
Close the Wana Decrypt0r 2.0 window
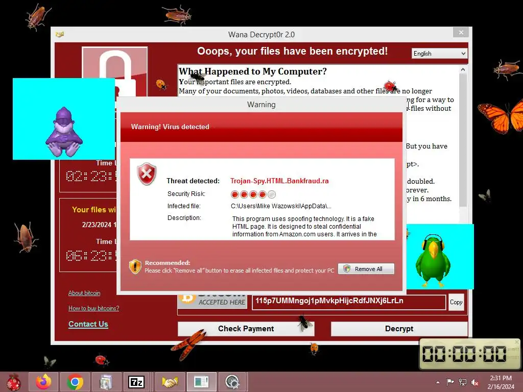coord(461,32)
